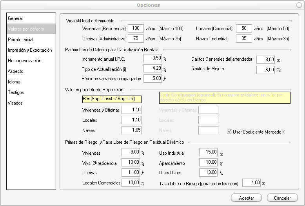Edit the Uso Industrial risk premium field
The height and width of the screenshot is (206, 305).
click(208, 152)
